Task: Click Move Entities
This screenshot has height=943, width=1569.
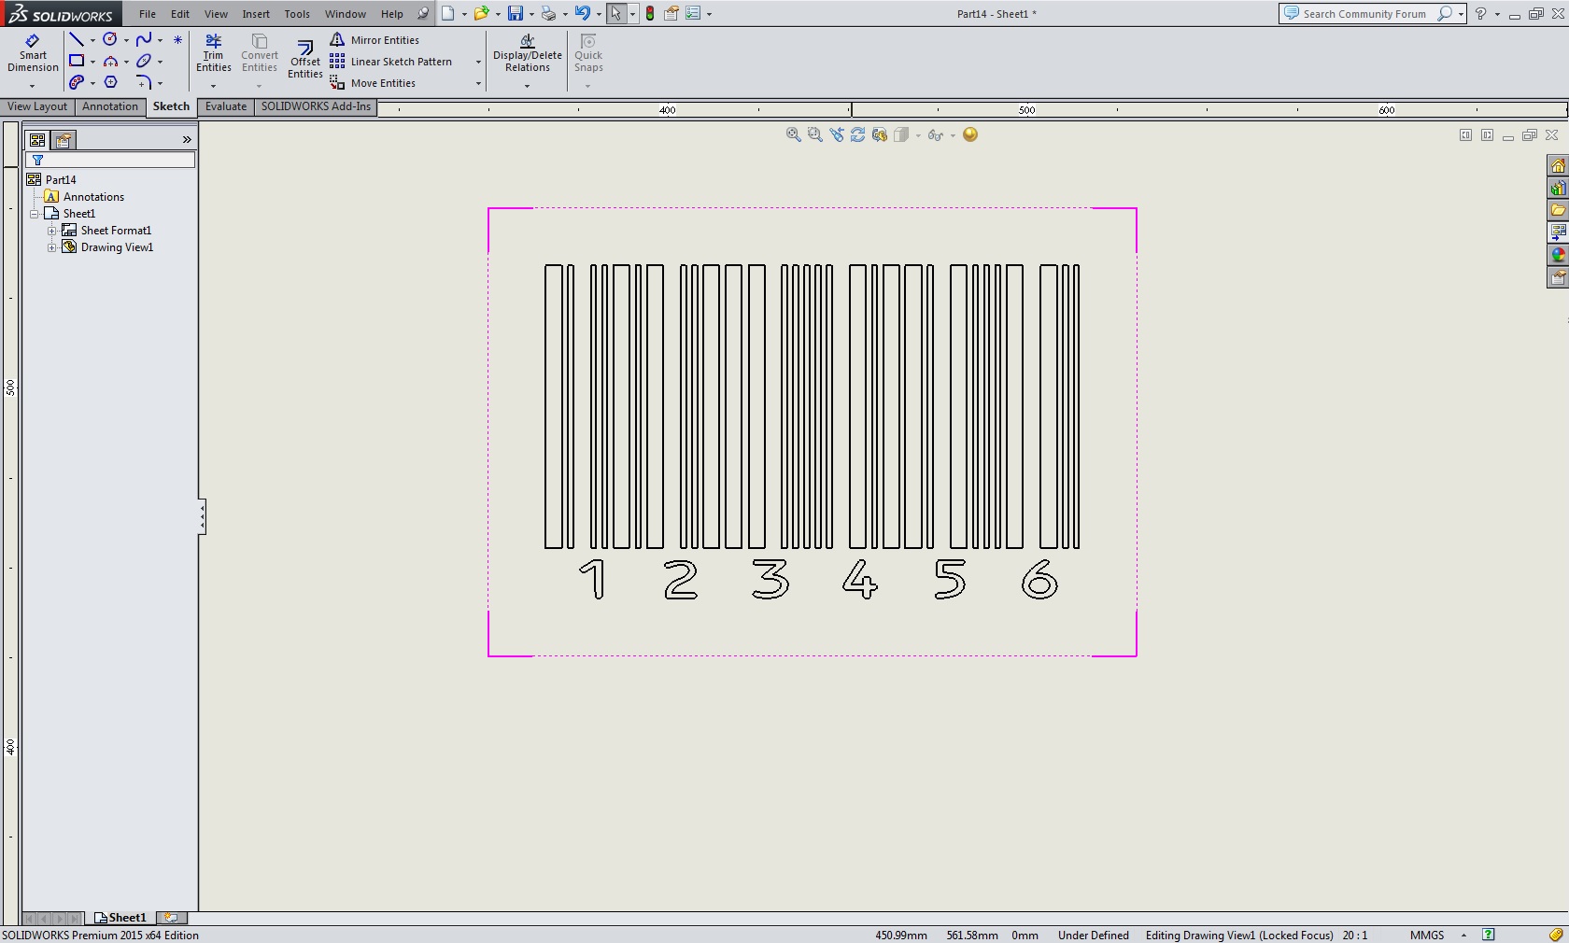Action: pos(382,83)
